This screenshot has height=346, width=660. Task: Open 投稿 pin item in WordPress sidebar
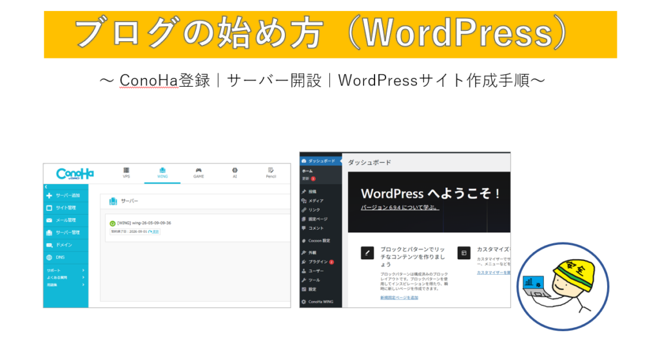coord(321,192)
